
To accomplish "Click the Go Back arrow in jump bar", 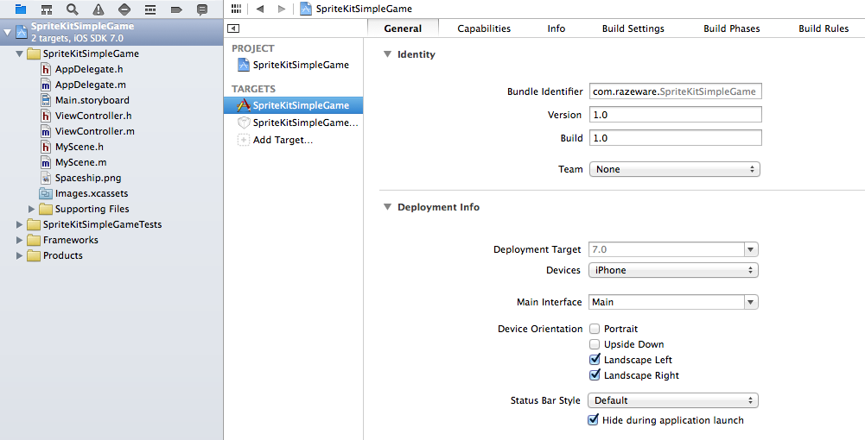I will (x=260, y=9).
